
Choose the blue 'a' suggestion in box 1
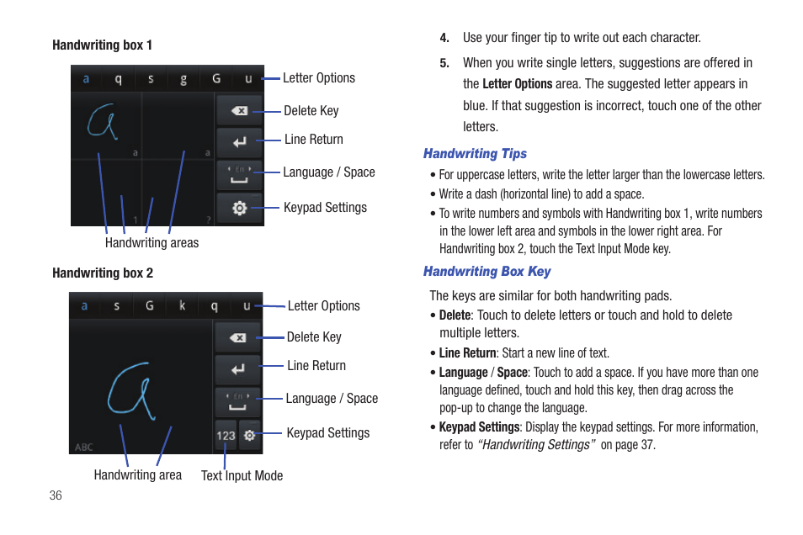click(86, 78)
